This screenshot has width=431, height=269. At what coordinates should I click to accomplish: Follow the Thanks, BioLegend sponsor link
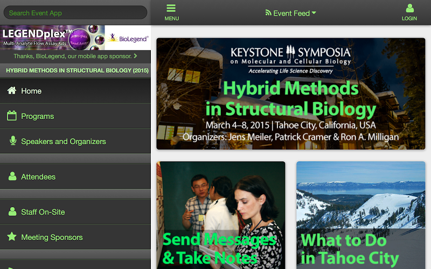75,56
